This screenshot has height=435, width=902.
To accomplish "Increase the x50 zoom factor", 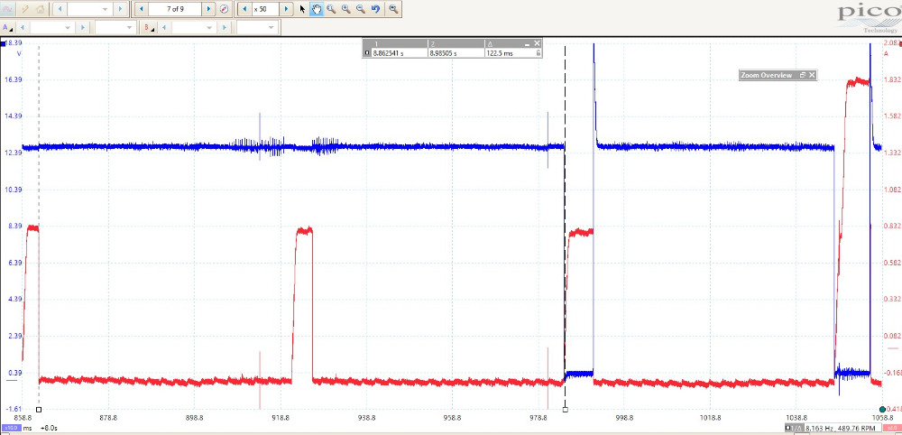I will click(x=287, y=8).
